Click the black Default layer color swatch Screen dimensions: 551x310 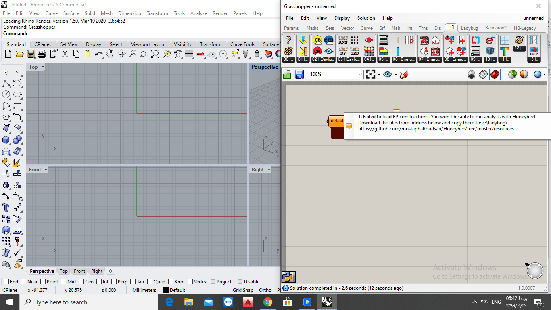[x=166, y=290]
